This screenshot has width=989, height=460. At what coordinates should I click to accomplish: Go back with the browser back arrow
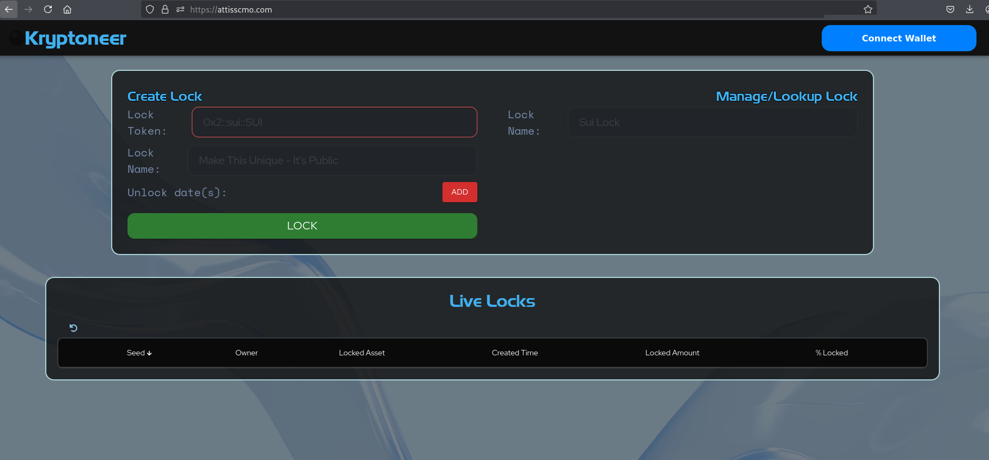(x=9, y=9)
